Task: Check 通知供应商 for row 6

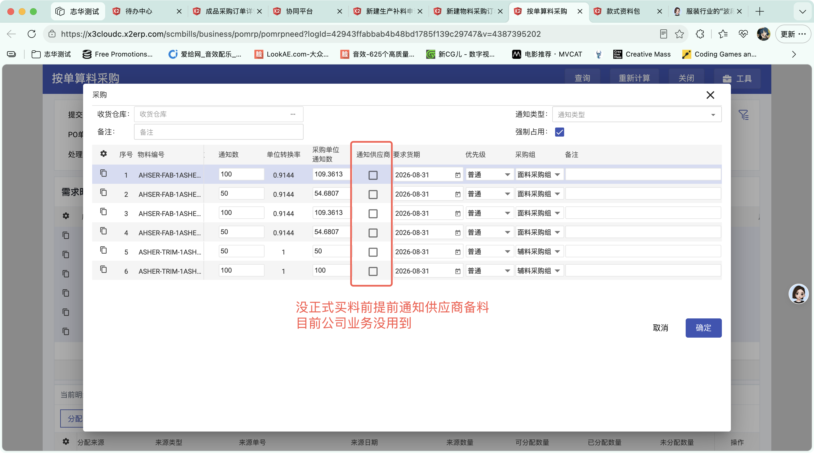Action: click(373, 271)
